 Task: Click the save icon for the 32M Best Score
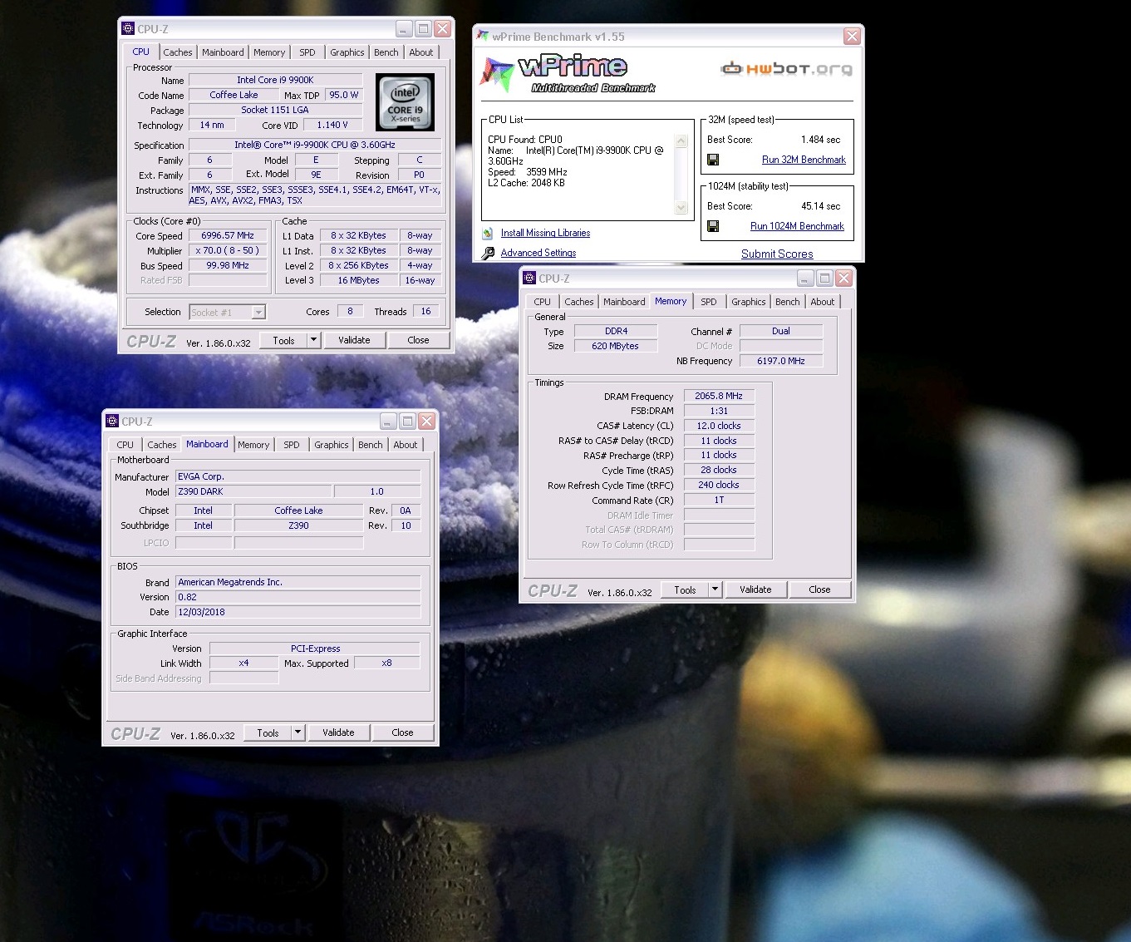pyautogui.click(x=713, y=160)
